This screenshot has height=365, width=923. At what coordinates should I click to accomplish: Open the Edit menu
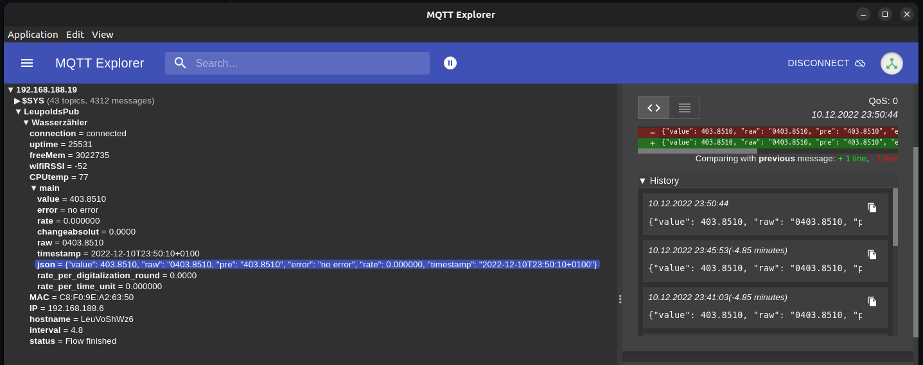pos(75,35)
